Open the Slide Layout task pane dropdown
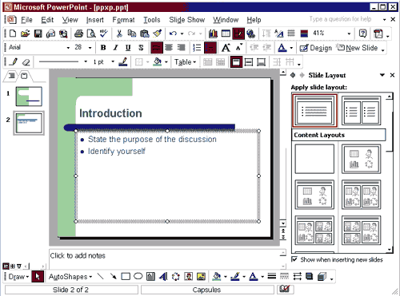Viewport: 400px width, 296px height. (382, 75)
